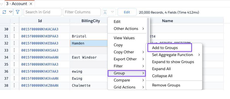Select the lowercase ewing cell in row 36

click(x=89, y=71)
